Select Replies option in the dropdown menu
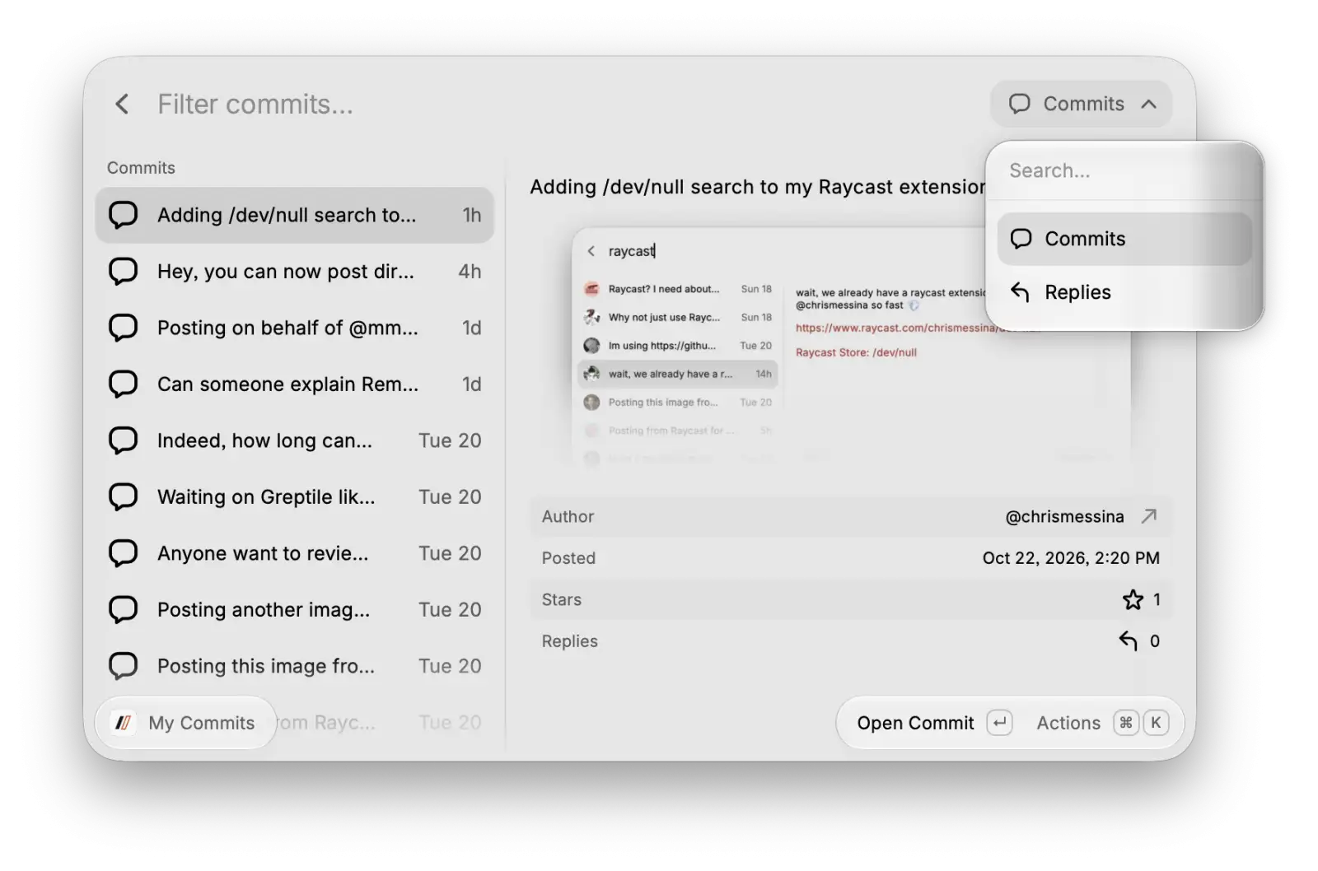 pyautogui.click(x=1124, y=292)
